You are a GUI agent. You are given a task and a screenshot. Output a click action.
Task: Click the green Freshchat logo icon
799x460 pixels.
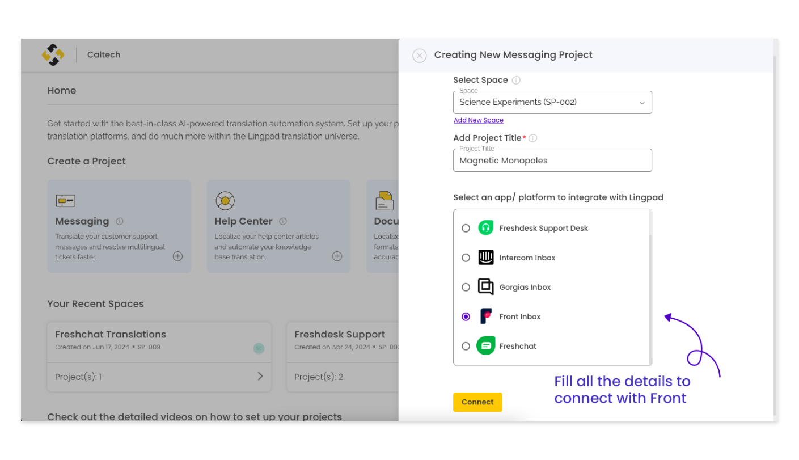click(486, 346)
